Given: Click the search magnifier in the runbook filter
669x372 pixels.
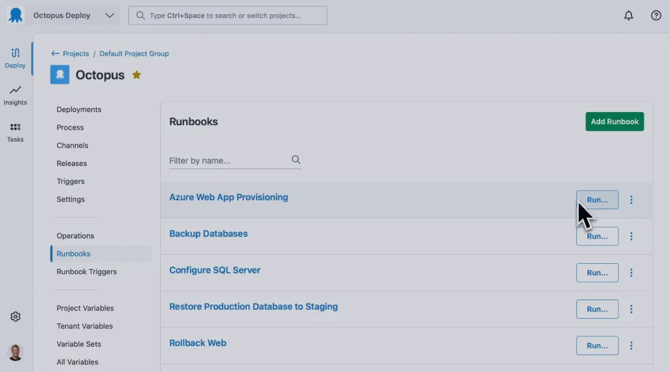Looking at the screenshot, I should (296, 159).
